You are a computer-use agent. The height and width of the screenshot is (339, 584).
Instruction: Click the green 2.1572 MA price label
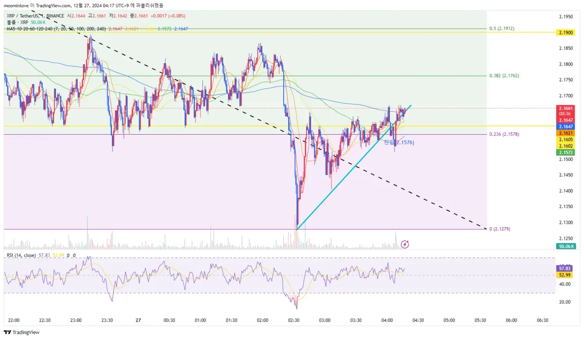point(566,152)
